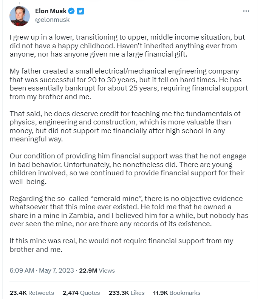Click the square Twitter bird affiliation badge
The image size is (263, 299).
tap(80, 11)
